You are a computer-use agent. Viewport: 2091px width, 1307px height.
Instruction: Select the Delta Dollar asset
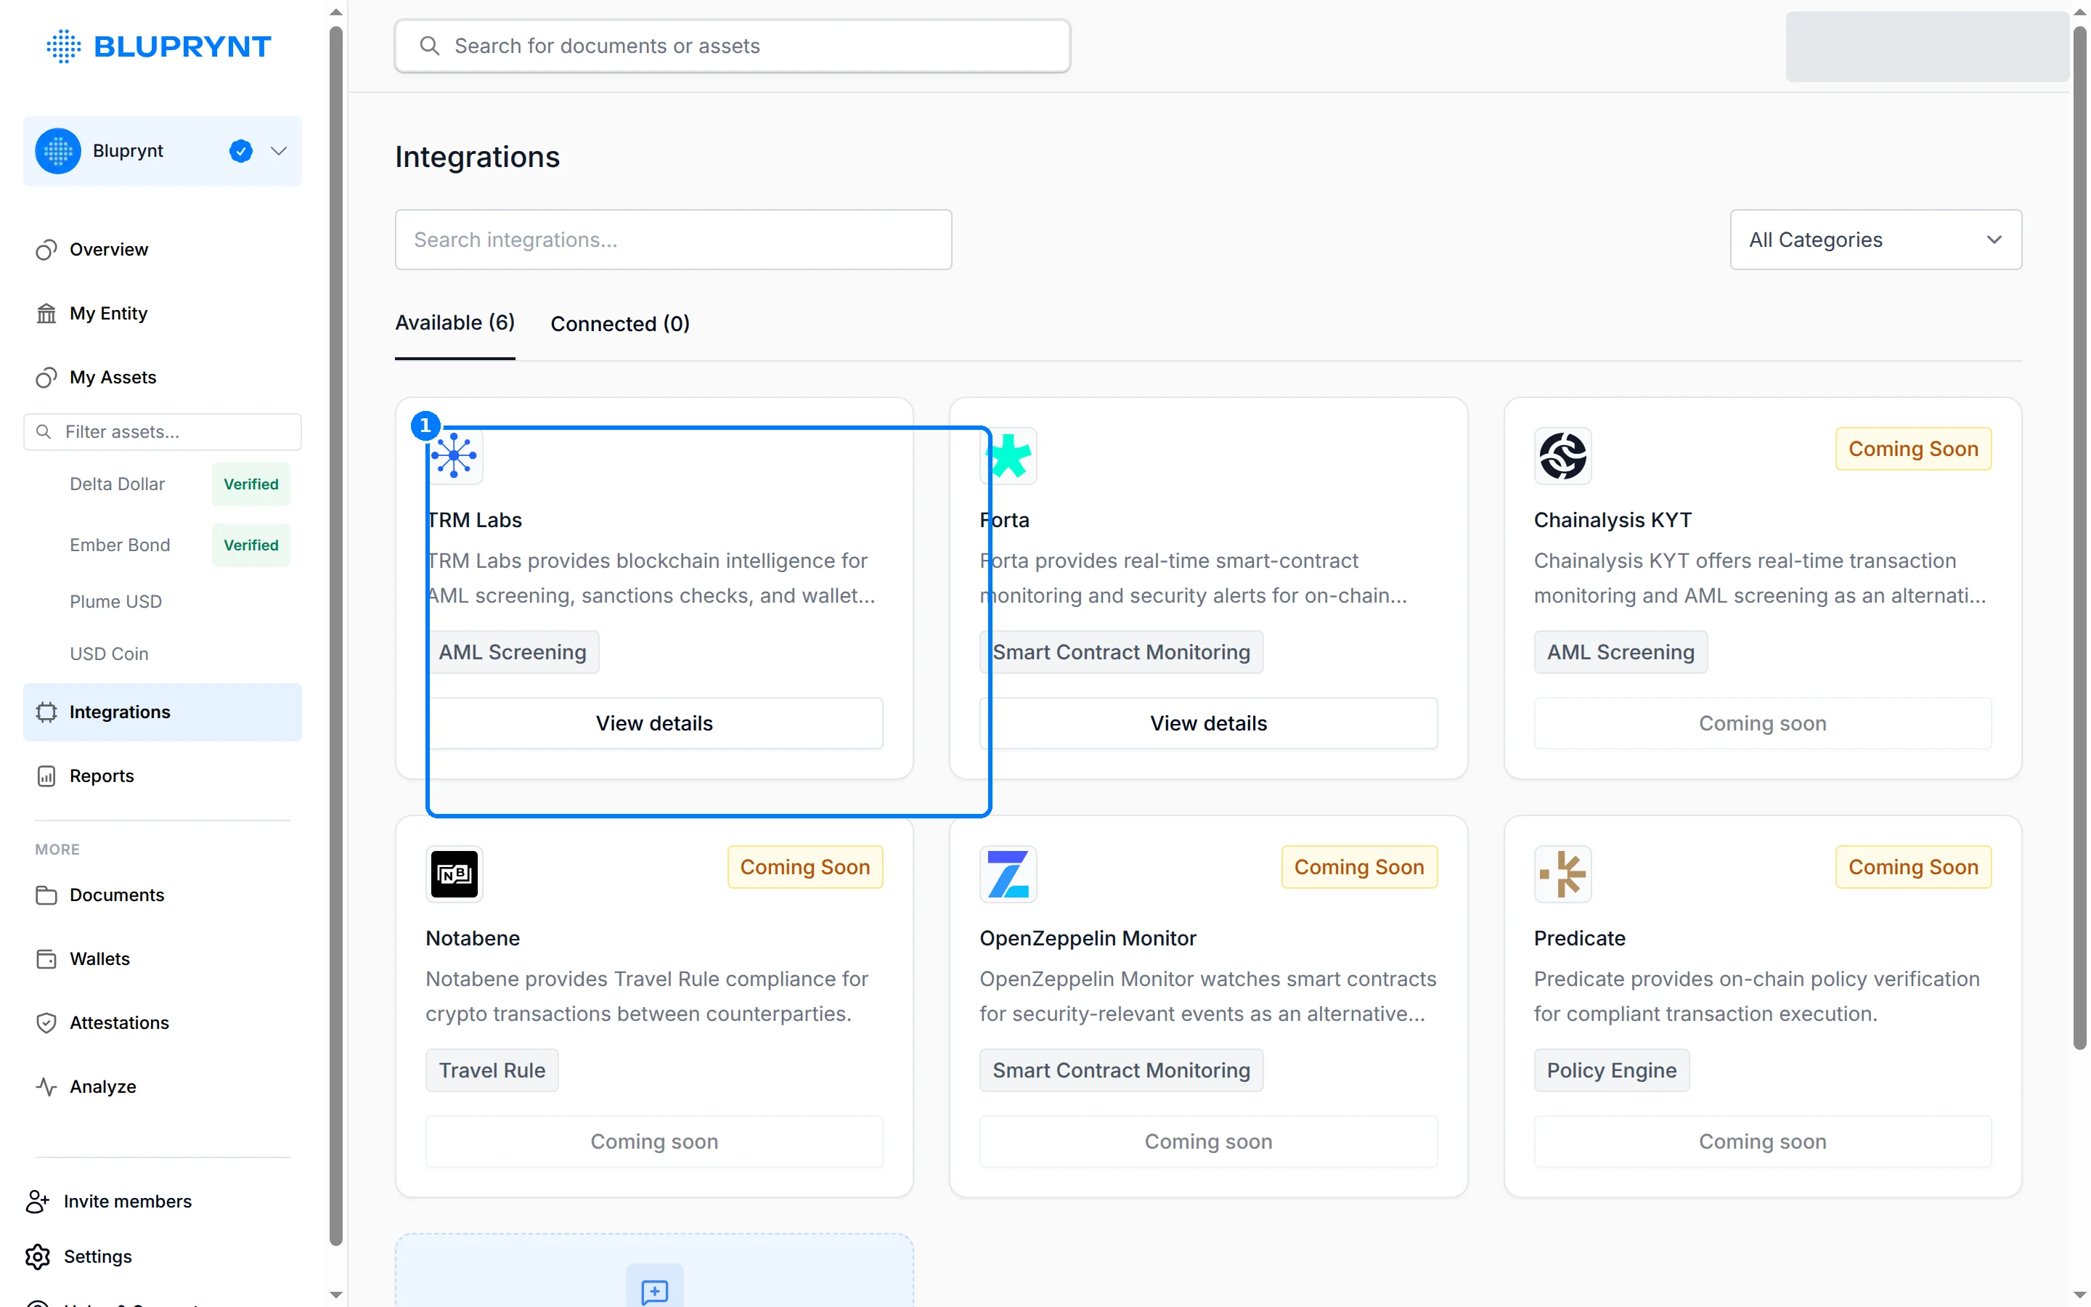coord(118,484)
